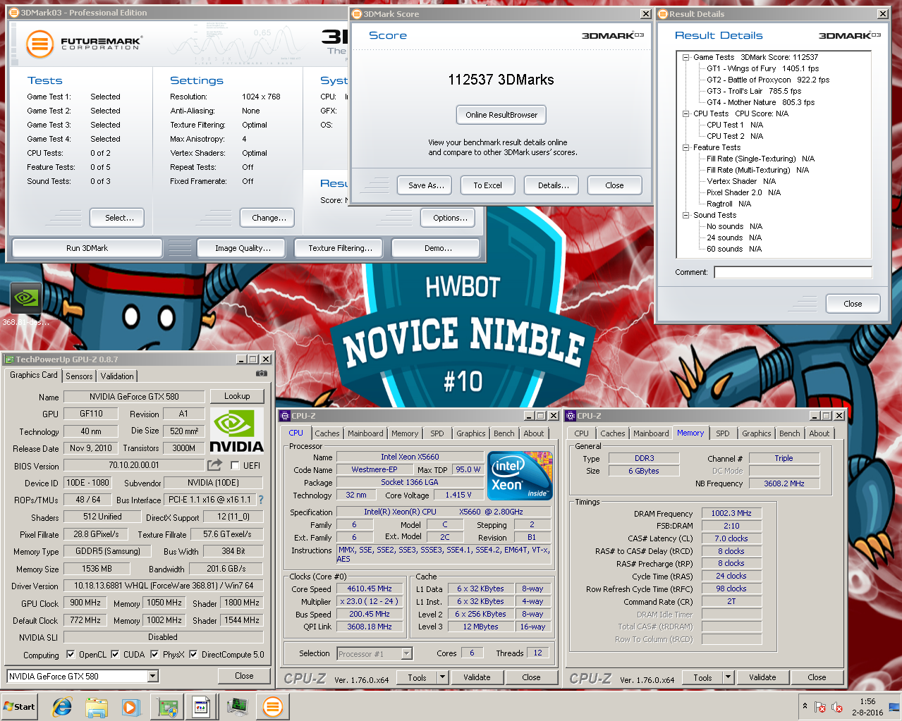Open Processor #1 selection dropdown in CPU-Z
Viewport: 902px width, 721px height.
coord(406,654)
